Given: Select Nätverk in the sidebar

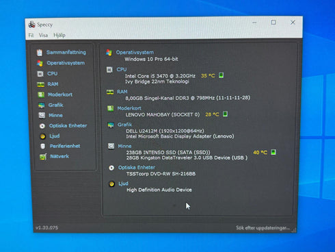Looking at the screenshot, I should 59,156.
